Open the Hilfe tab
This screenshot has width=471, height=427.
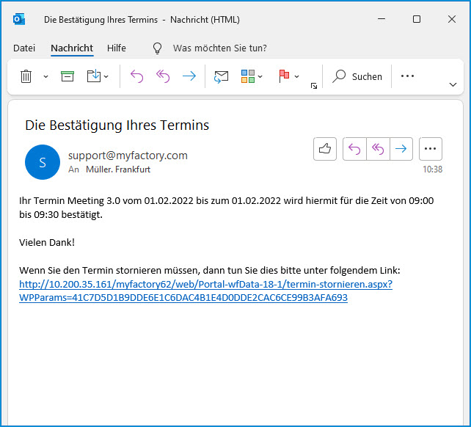point(117,48)
